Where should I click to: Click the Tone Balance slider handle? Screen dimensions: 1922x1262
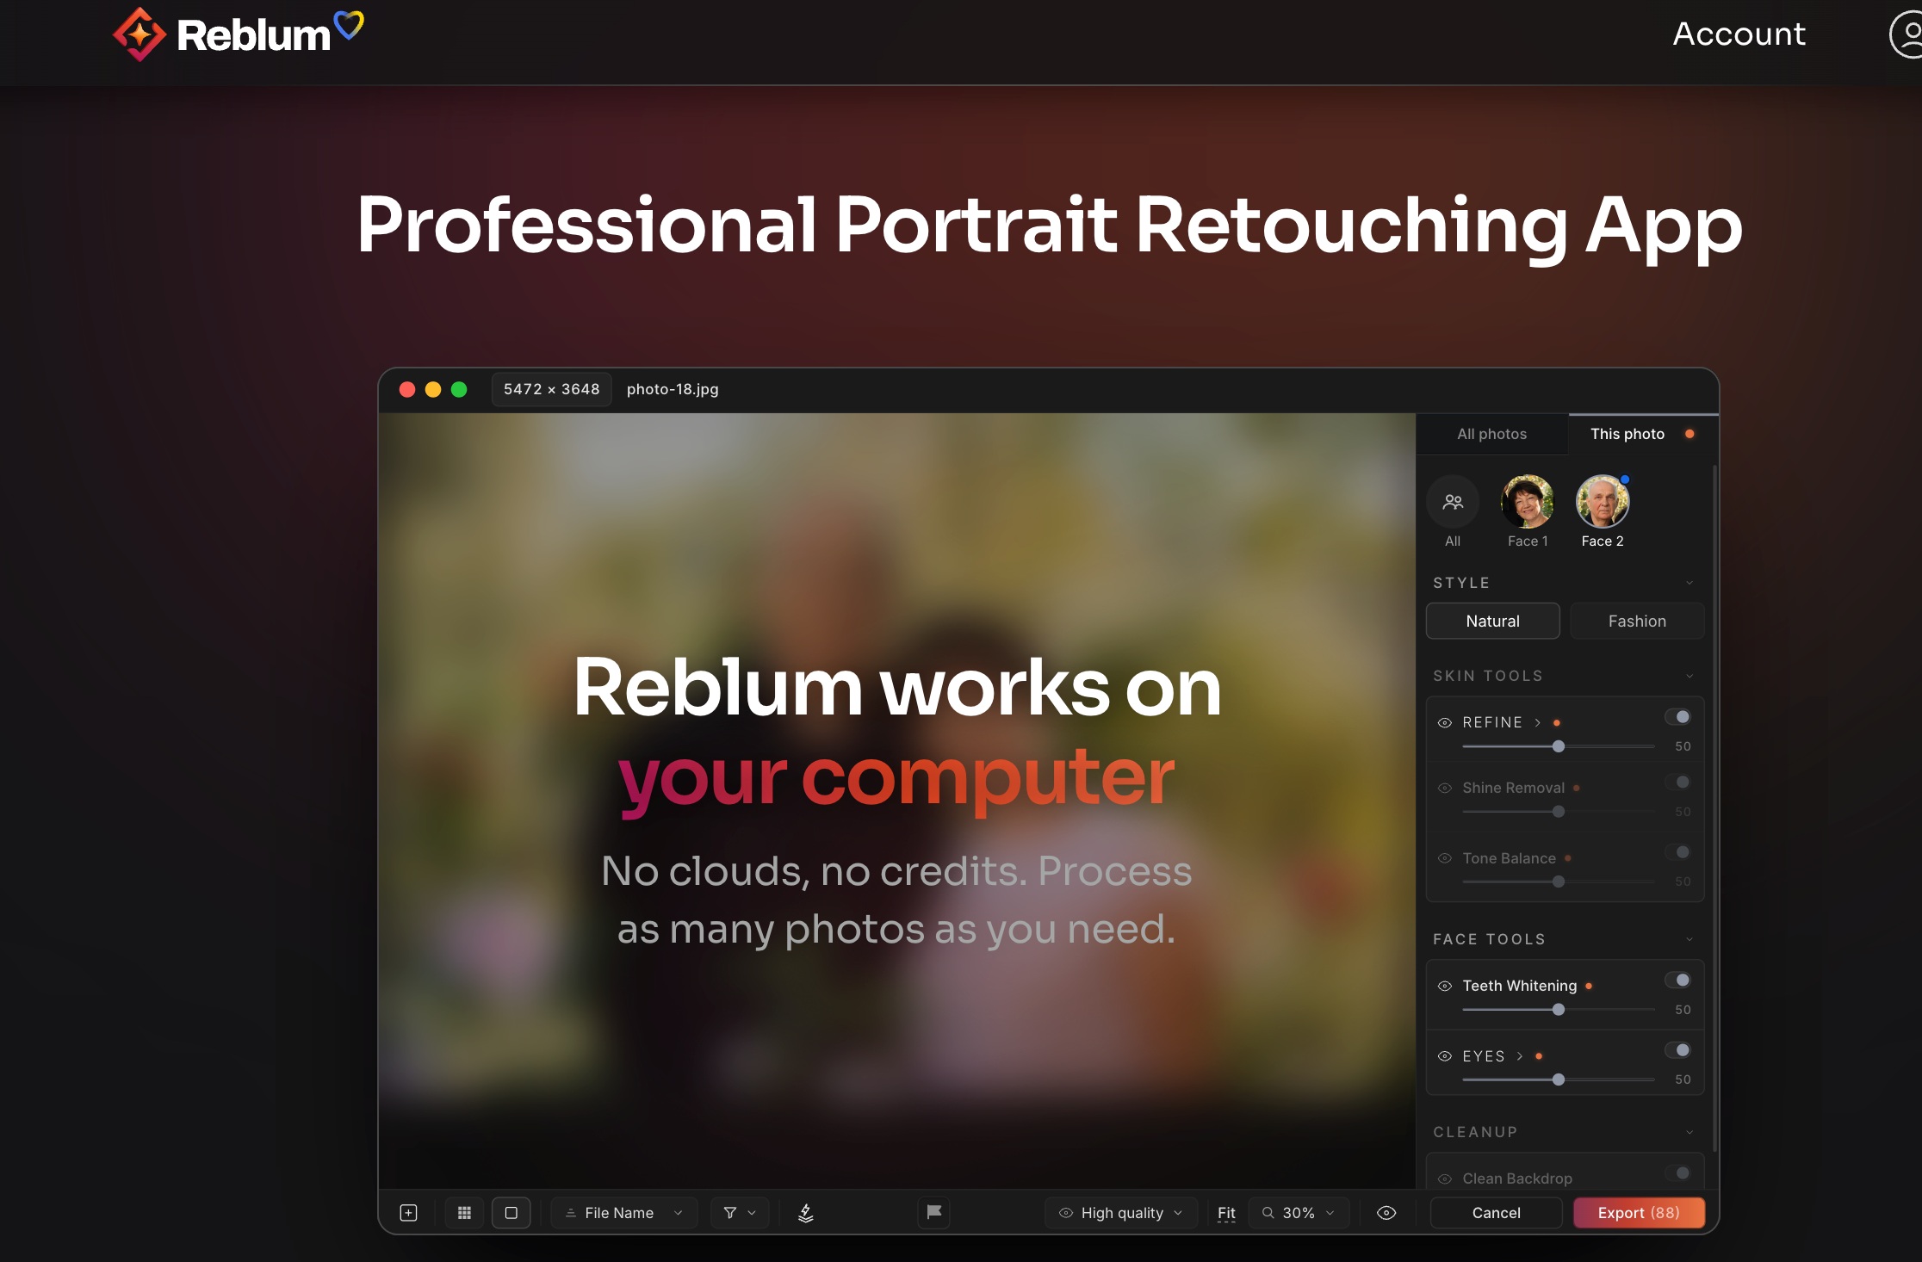(1559, 882)
